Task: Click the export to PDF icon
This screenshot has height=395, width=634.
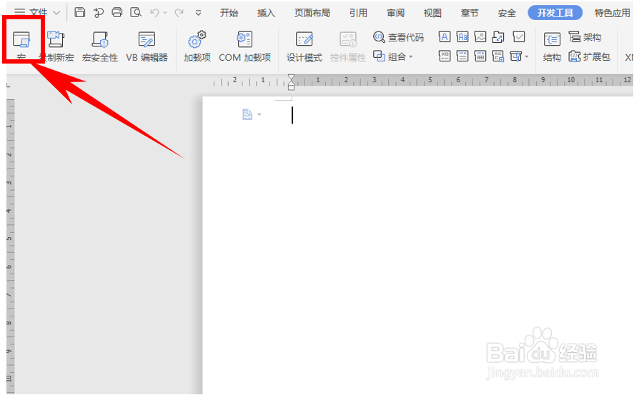Action: pos(98,13)
